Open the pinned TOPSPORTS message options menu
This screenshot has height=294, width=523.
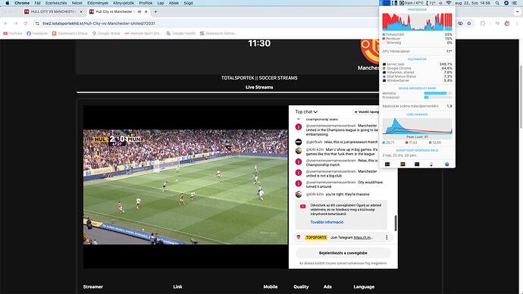coord(387,237)
